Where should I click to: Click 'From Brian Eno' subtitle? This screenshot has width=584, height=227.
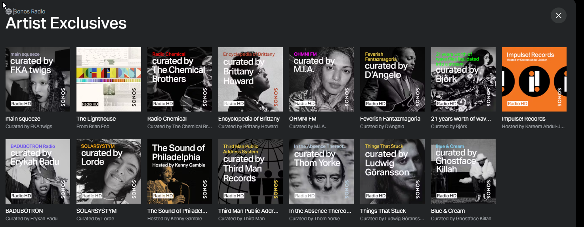93,127
